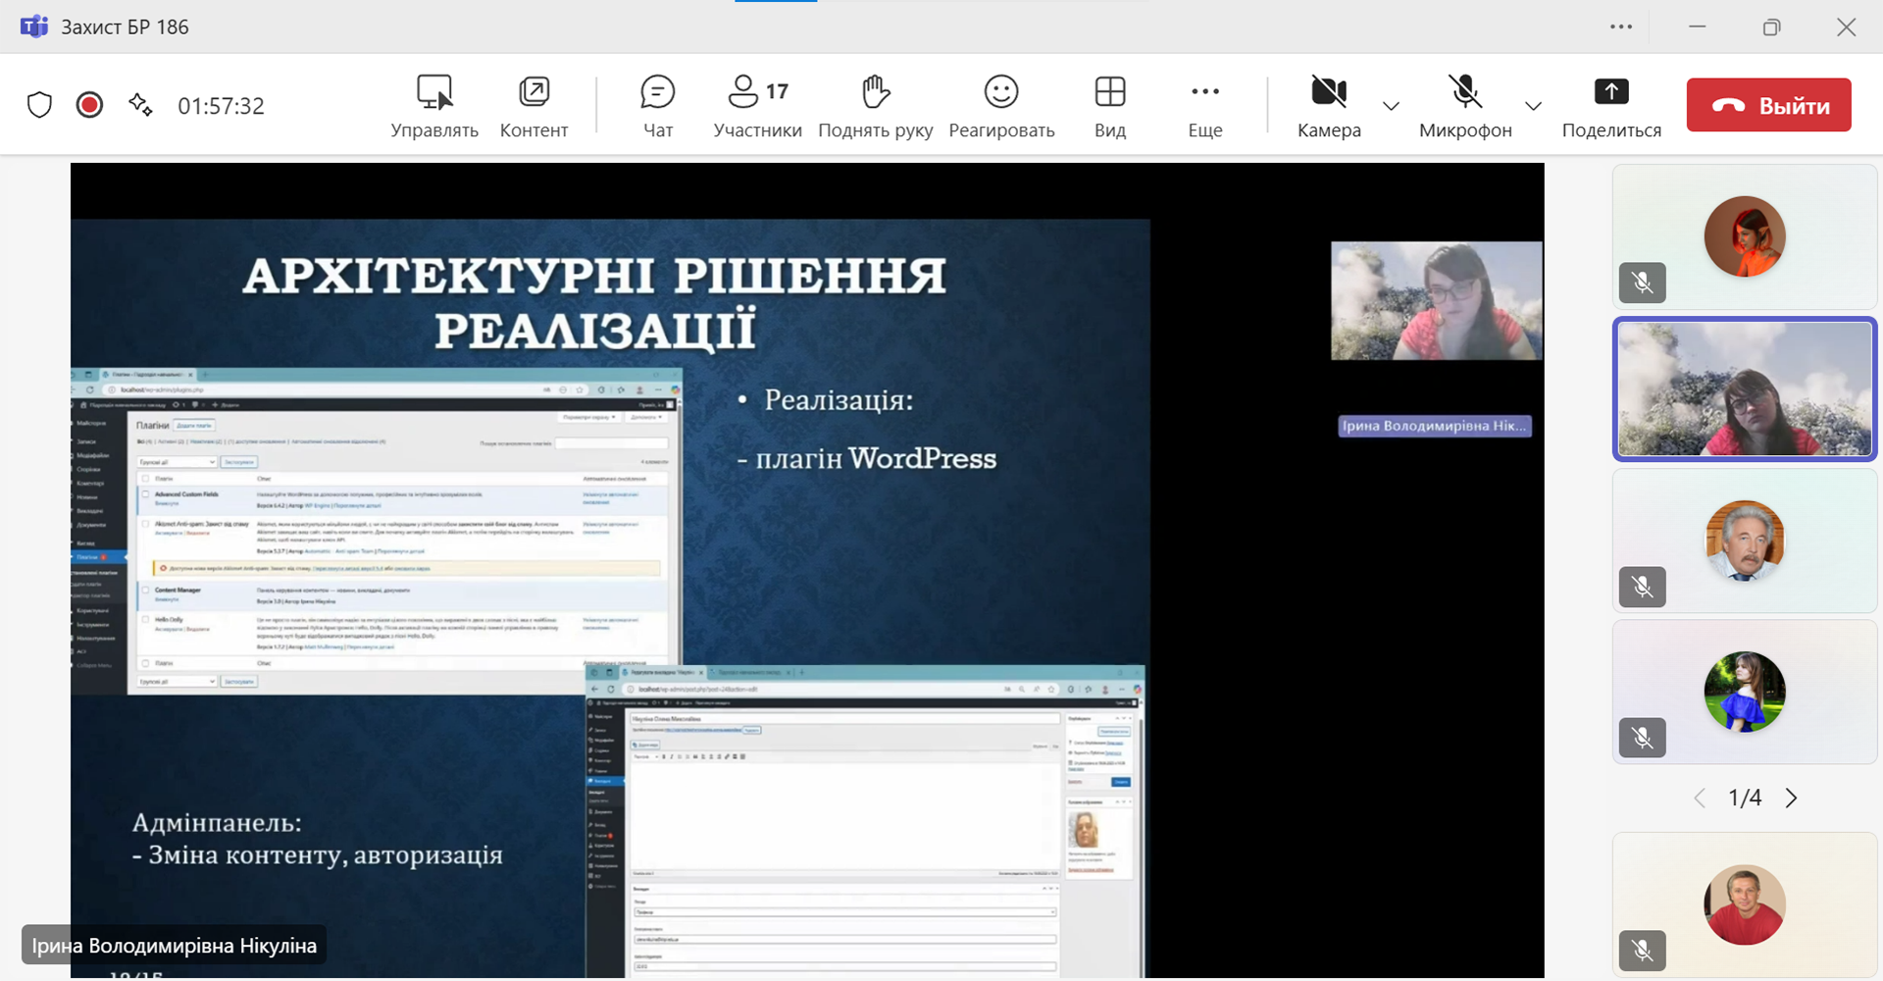Viewport: 1883px width, 981px height.
Task: Show the Участники list with 17 people
Action: [x=757, y=106]
